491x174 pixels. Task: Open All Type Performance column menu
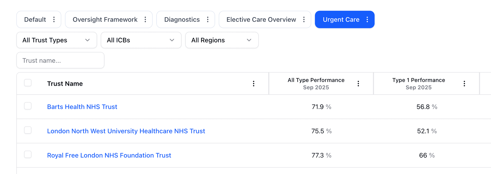click(x=358, y=83)
